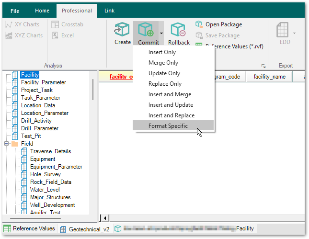
Task: Click the facility_name column header
Action: click(269, 77)
